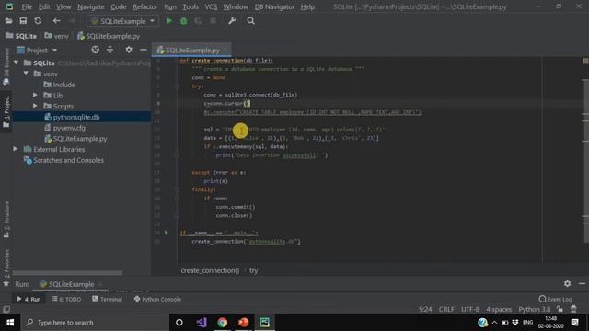Select Scratches and Consoles

tap(64, 160)
